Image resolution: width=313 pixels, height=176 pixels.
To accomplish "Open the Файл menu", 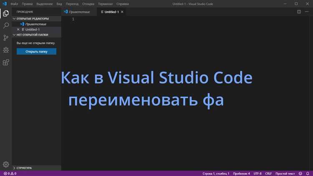I will click(14, 4).
